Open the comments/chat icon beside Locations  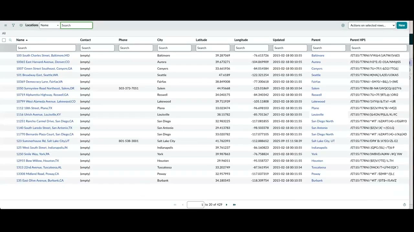(21, 25)
